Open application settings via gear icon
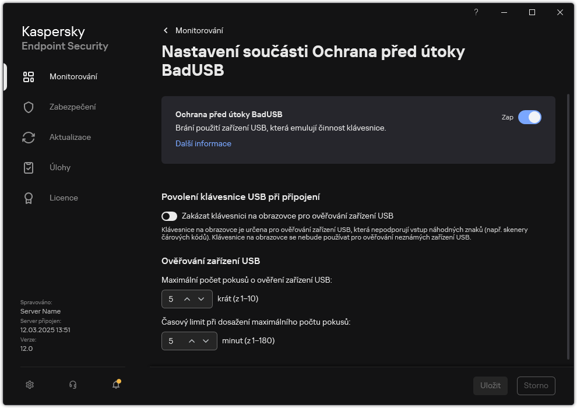Screen dimensions: 577x408 click(x=29, y=385)
